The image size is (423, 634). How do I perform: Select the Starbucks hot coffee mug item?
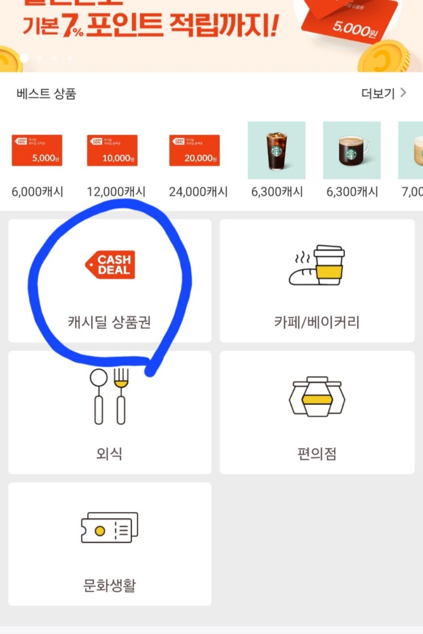(352, 150)
